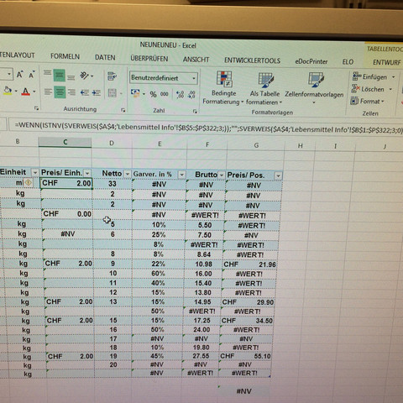Expand filter arrow on Preis/ Pos. header
The width and height of the screenshot is (403, 403).
[x=278, y=175]
